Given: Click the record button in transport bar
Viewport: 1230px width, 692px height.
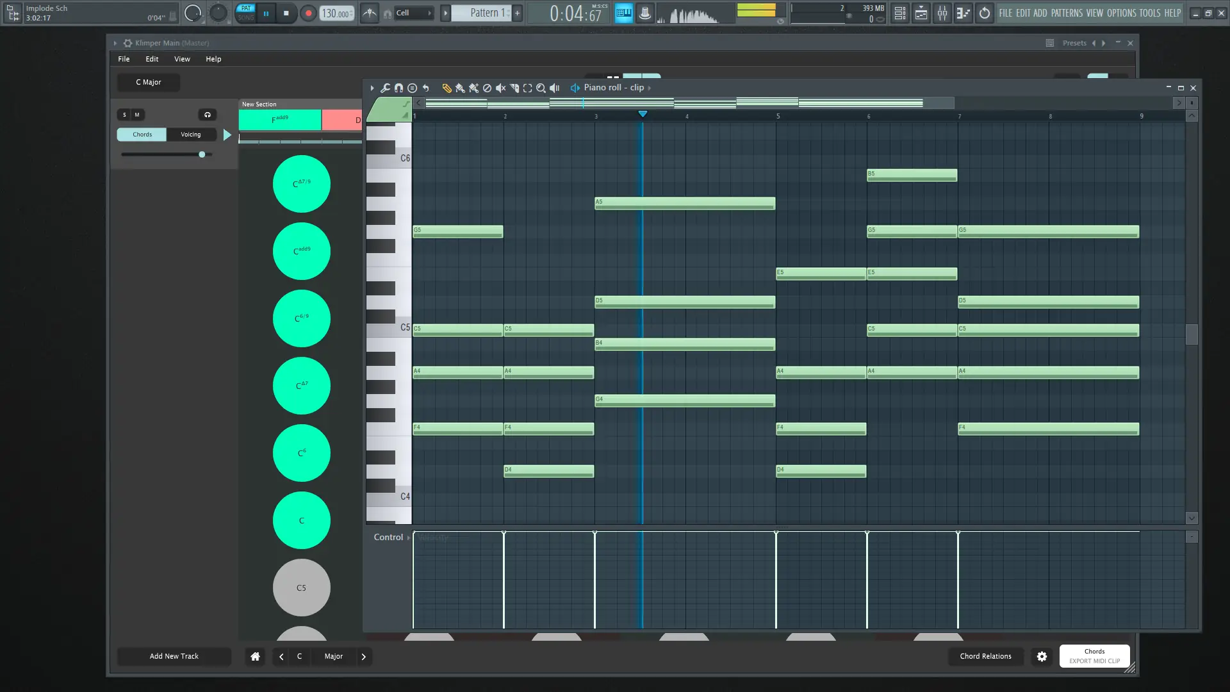Looking at the screenshot, I should pos(308,13).
